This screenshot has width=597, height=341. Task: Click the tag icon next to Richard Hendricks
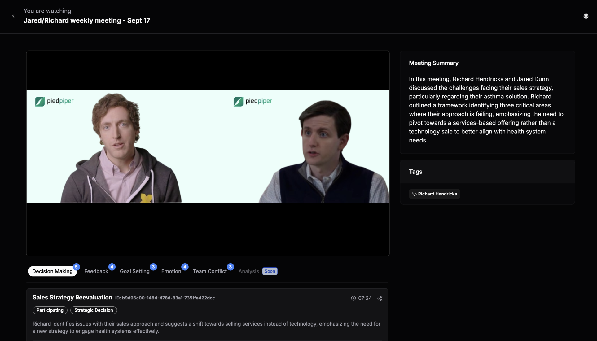tap(415, 194)
